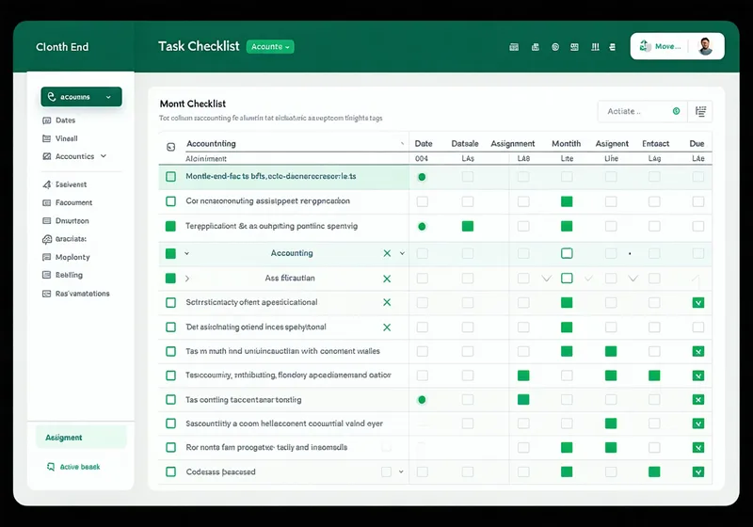Toggle Due checkbox in Ror nonta row
This screenshot has height=527, width=753.
(698, 448)
